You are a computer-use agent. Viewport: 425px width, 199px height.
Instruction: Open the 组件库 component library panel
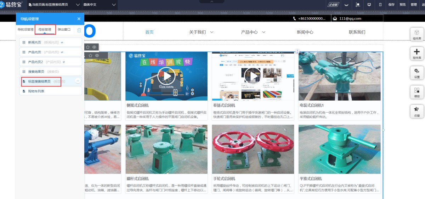417,34
